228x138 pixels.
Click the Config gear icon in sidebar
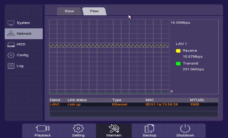coord(11,55)
